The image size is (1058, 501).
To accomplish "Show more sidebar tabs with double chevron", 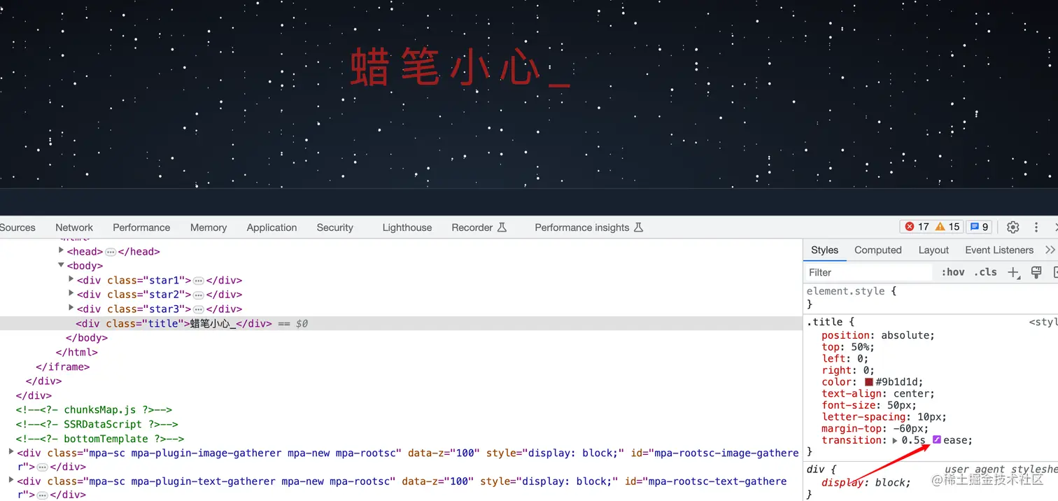I will [1050, 250].
